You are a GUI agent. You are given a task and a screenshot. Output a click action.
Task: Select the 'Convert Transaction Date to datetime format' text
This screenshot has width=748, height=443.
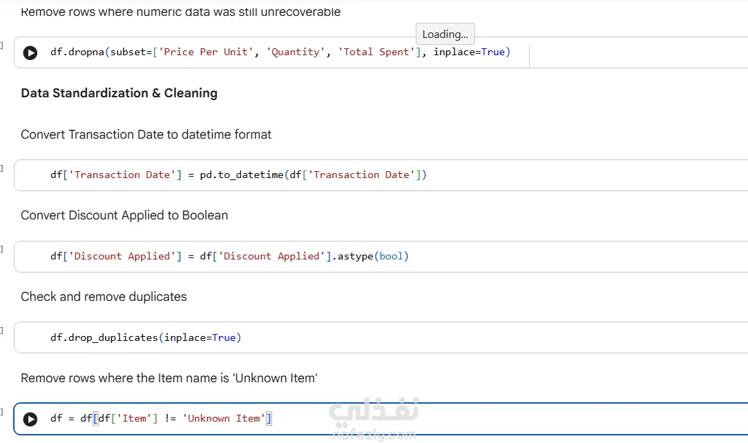(x=146, y=135)
